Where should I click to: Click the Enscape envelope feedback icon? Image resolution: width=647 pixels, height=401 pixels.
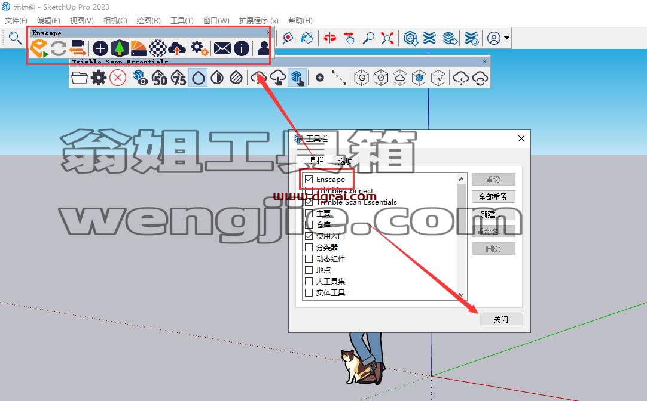tap(222, 48)
